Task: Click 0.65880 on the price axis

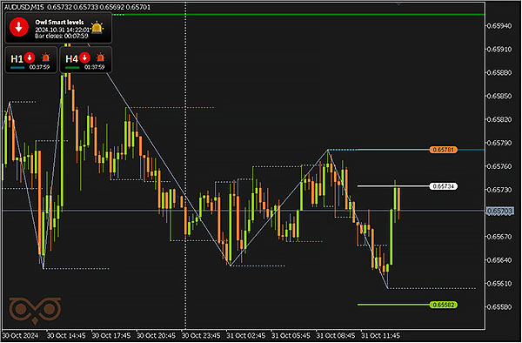Action: tap(499, 72)
